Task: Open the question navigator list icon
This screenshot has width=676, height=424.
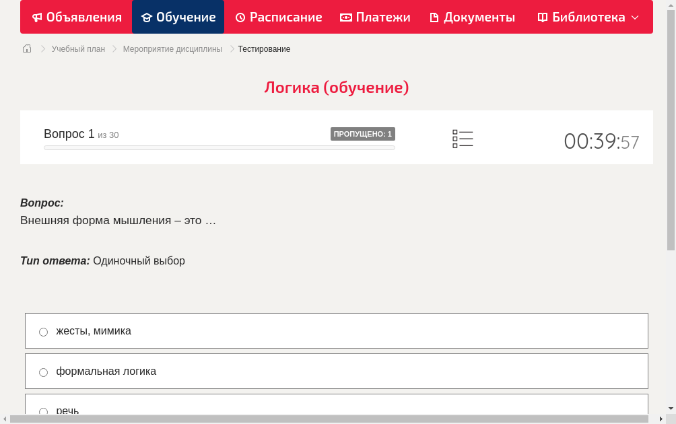Action: [x=463, y=138]
